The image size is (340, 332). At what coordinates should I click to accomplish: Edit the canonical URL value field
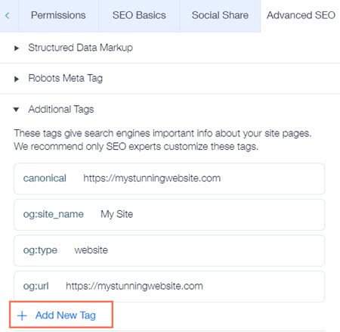pos(152,178)
